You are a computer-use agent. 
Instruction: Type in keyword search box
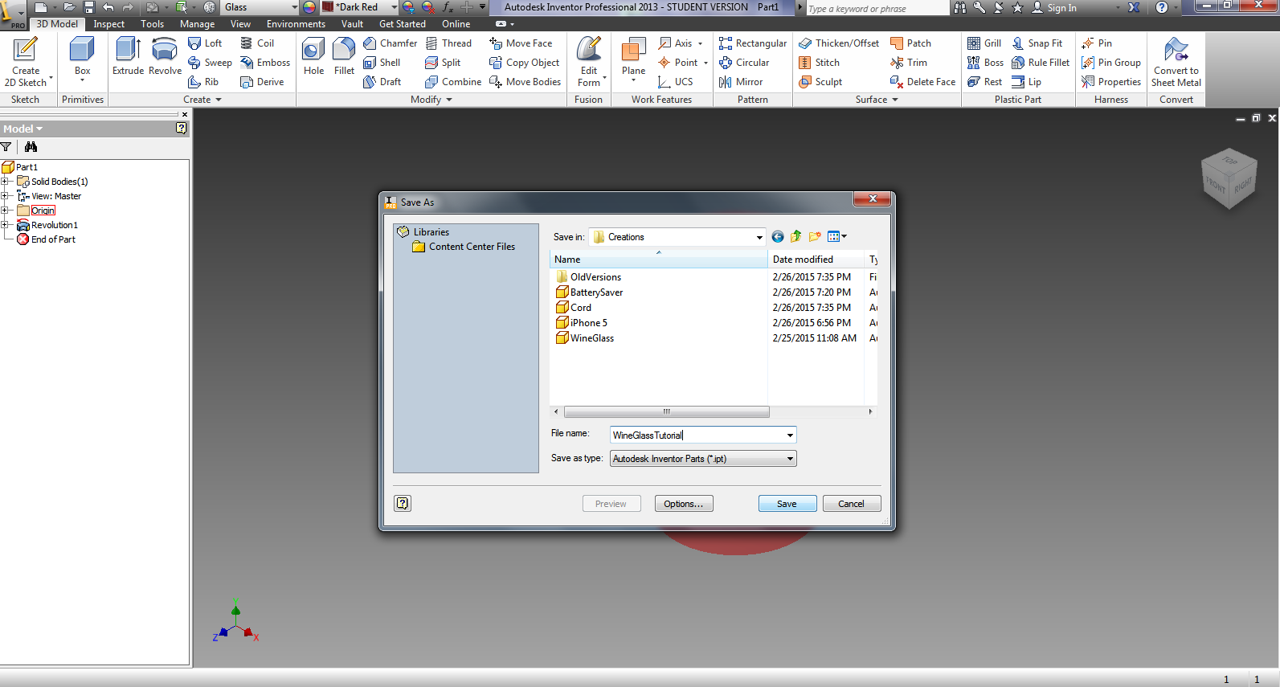pyautogui.click(x=876, y=8)
